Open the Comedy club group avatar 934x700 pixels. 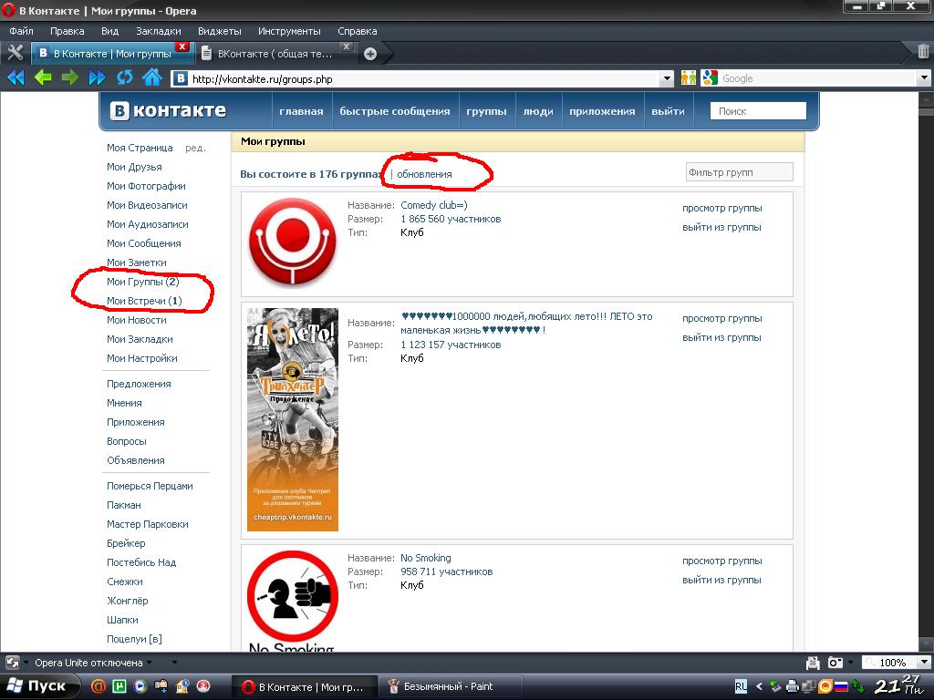293,241
